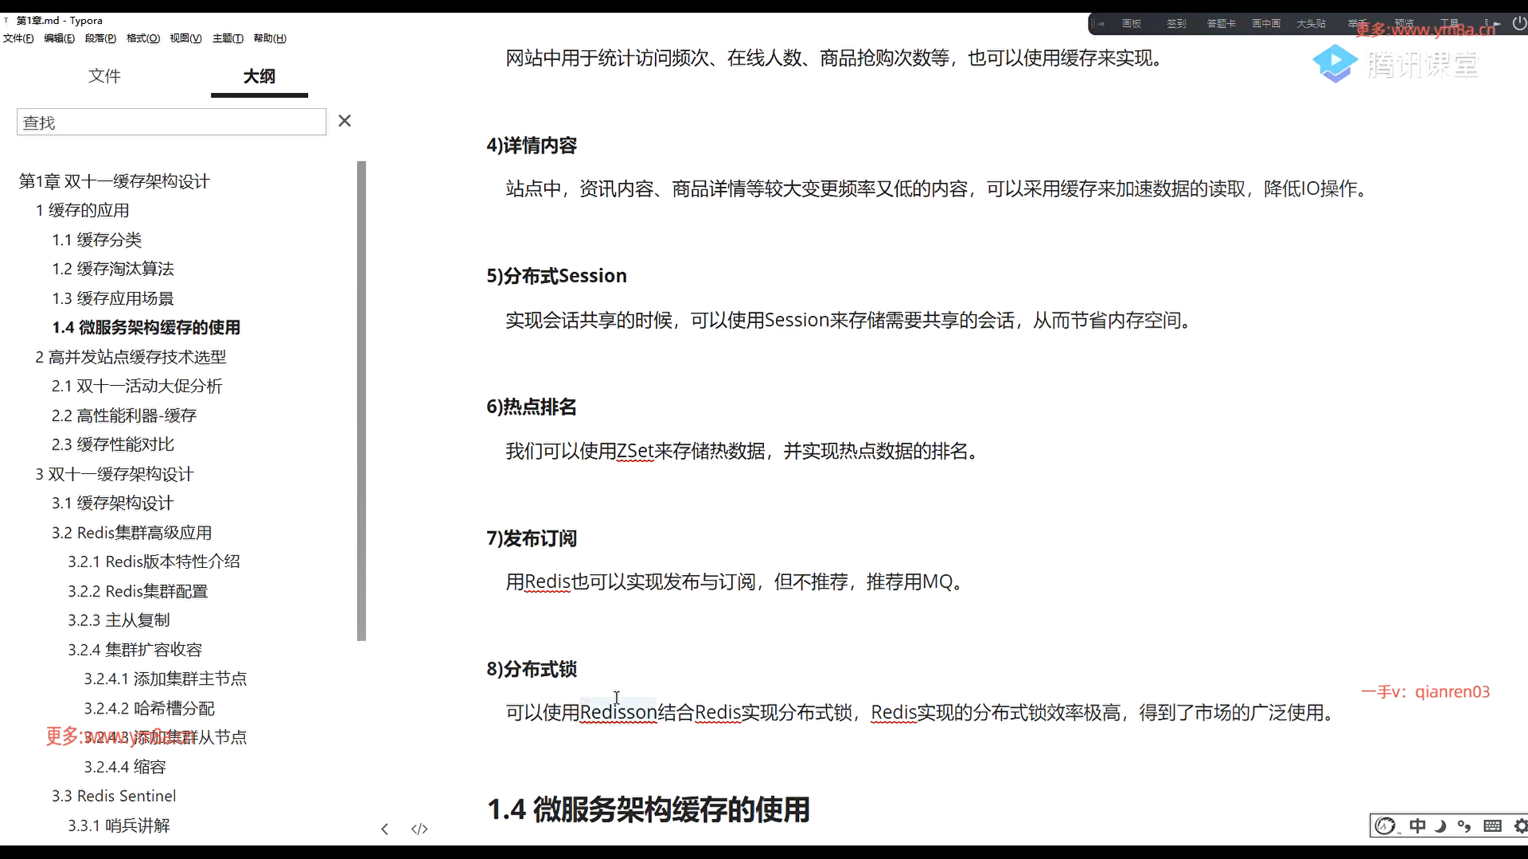Open the 格式 menu dropdown
The height and width of the screenshot is (859, 1528).
[142, 38]
